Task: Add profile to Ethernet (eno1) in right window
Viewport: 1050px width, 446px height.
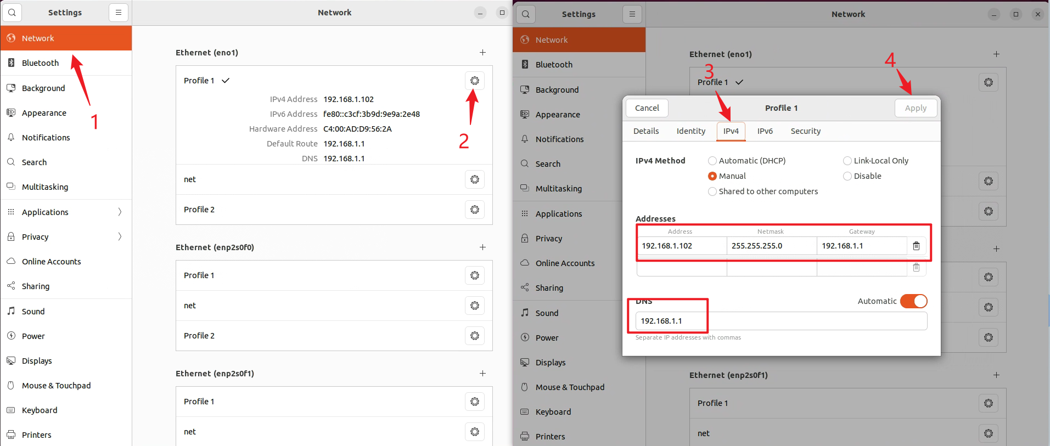Action: pos(996,54)
